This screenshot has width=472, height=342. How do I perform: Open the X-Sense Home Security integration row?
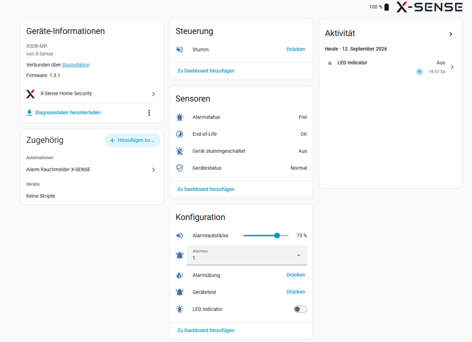pos(91,94)
